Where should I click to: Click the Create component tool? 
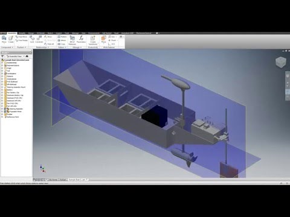11,39
